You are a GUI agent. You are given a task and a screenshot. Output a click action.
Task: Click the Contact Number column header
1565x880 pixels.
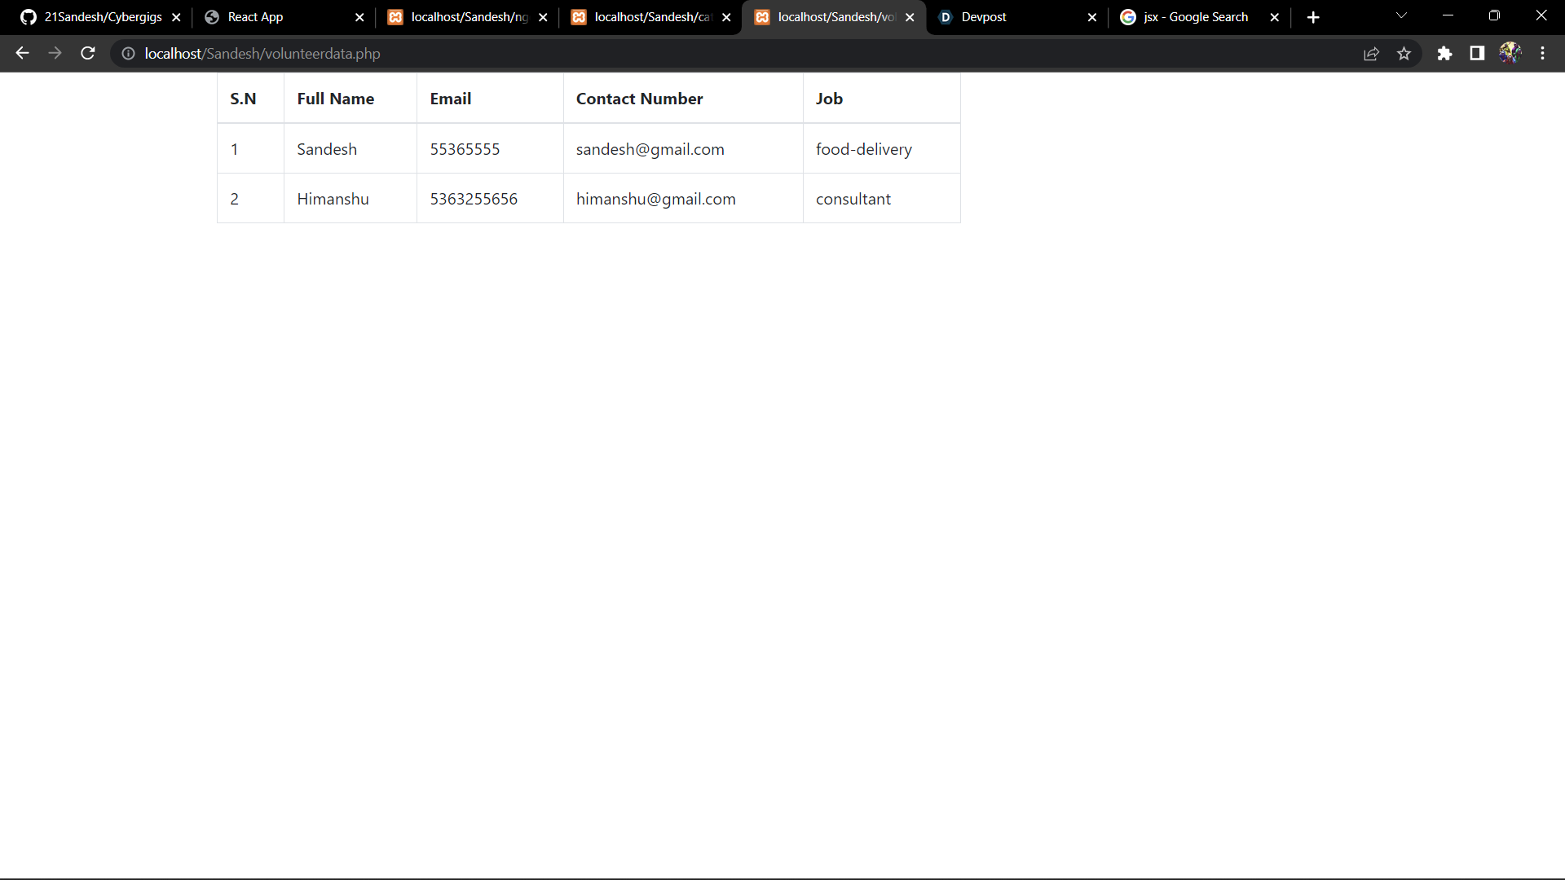click(639, 99)
